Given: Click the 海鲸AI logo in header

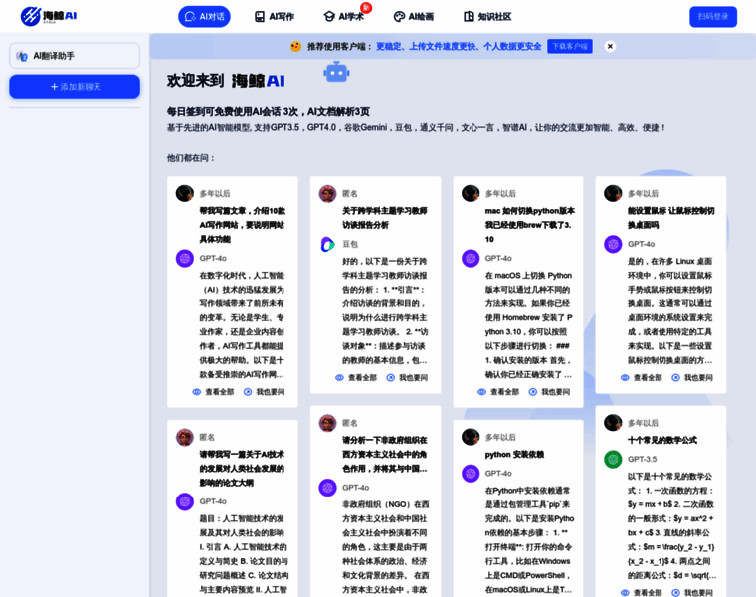Looking at the screenshot, I should [49, 17].
